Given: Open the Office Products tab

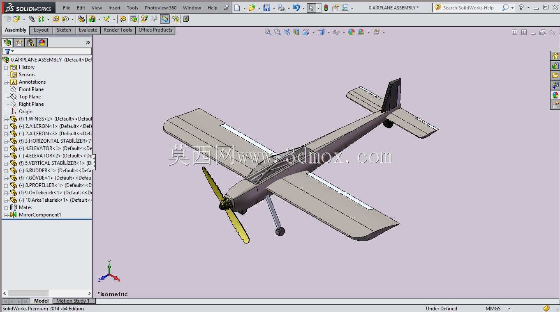Looking at the screenshot, I should (155, 30).
